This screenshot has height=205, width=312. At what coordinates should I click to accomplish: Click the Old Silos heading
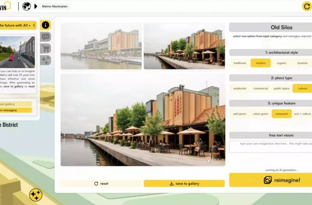281,27
